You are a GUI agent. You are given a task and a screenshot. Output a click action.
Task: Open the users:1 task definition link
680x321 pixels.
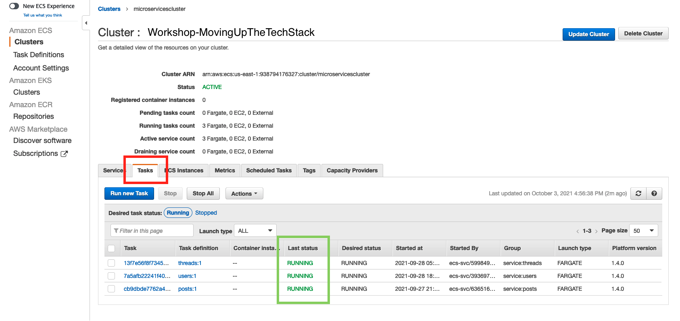pos(187,276)
